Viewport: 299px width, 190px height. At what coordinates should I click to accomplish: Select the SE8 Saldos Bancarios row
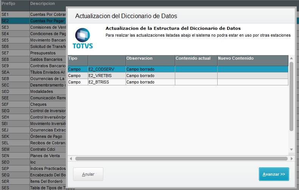(33, 59)
